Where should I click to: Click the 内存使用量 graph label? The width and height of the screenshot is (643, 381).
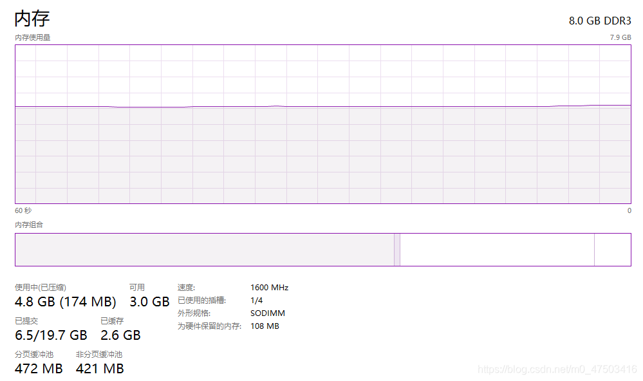(x=32, y=37)
